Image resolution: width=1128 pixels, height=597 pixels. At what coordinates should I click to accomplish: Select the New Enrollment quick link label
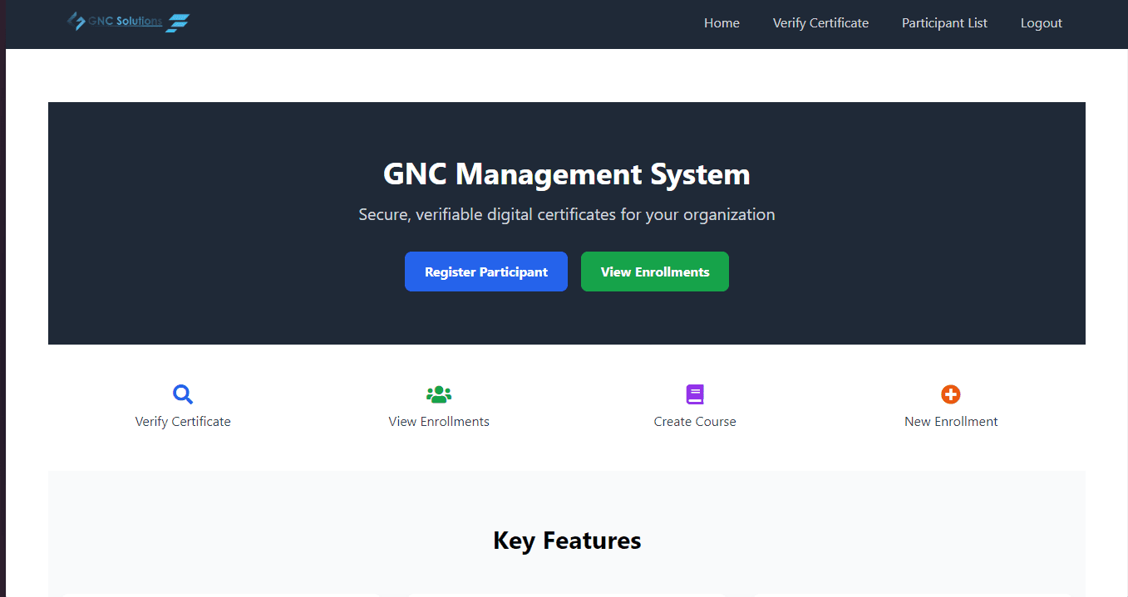tap(951, 422)
